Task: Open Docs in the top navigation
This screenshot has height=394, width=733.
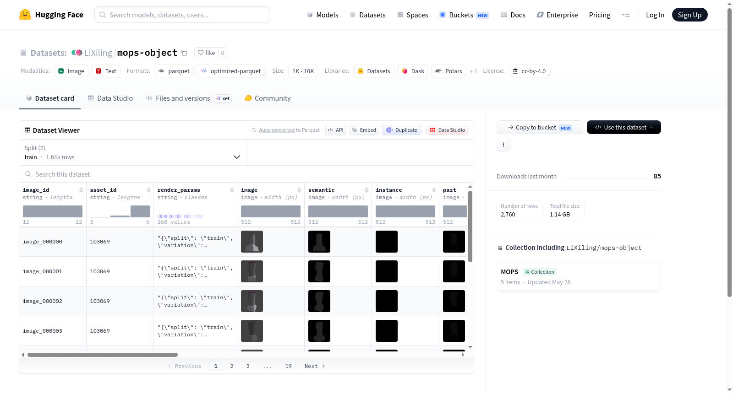Action: tap(513, 15)
